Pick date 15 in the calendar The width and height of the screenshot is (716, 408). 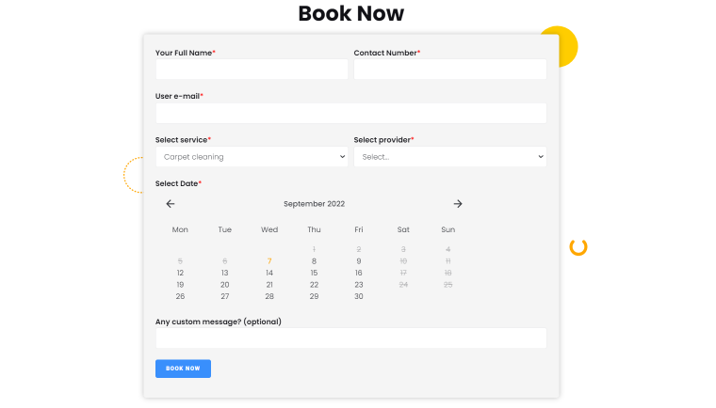pos(314,273)
